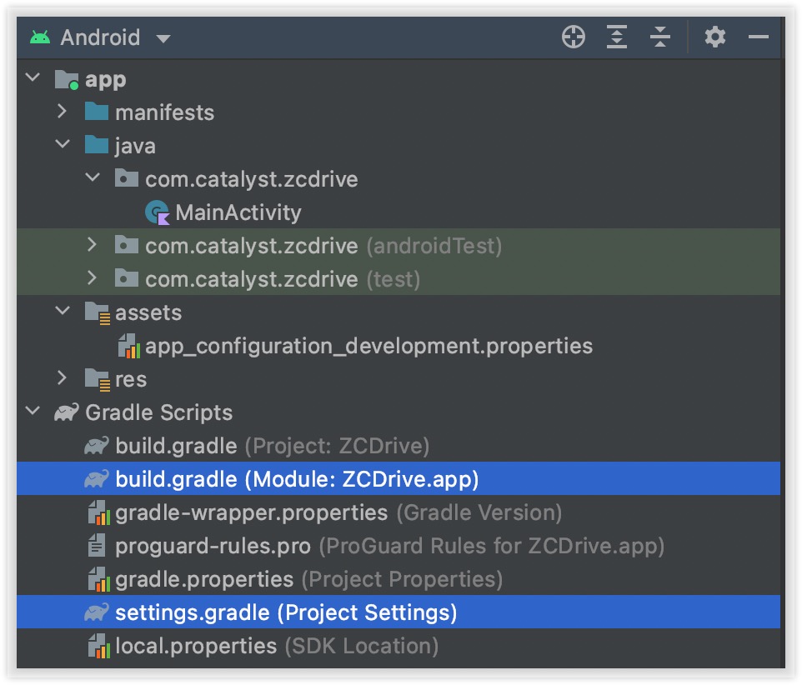This screenshot has width=802, height=685.
Task: Expand com.catalyst.zcdrive (androidTest) package
Action: click(x=92, y=244)
